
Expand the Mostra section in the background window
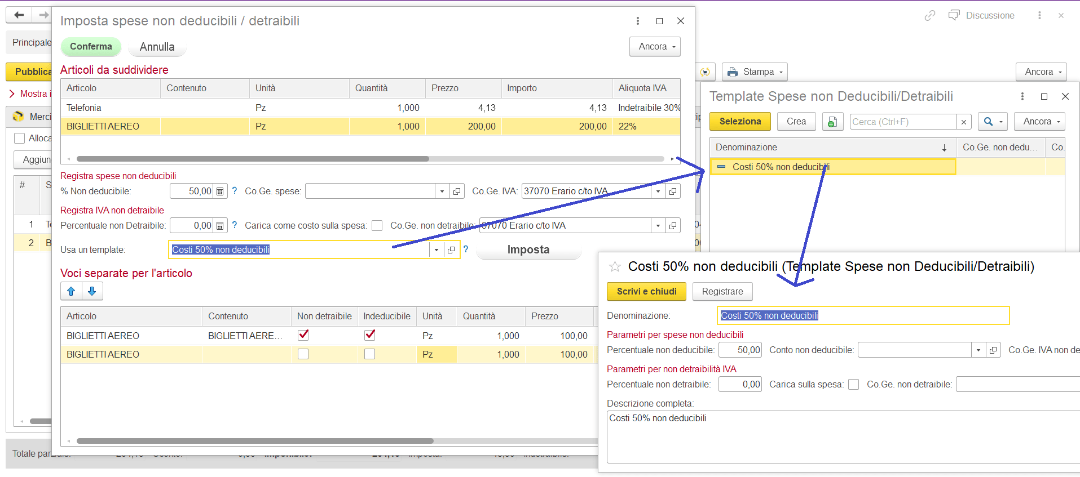coord(30,94)
